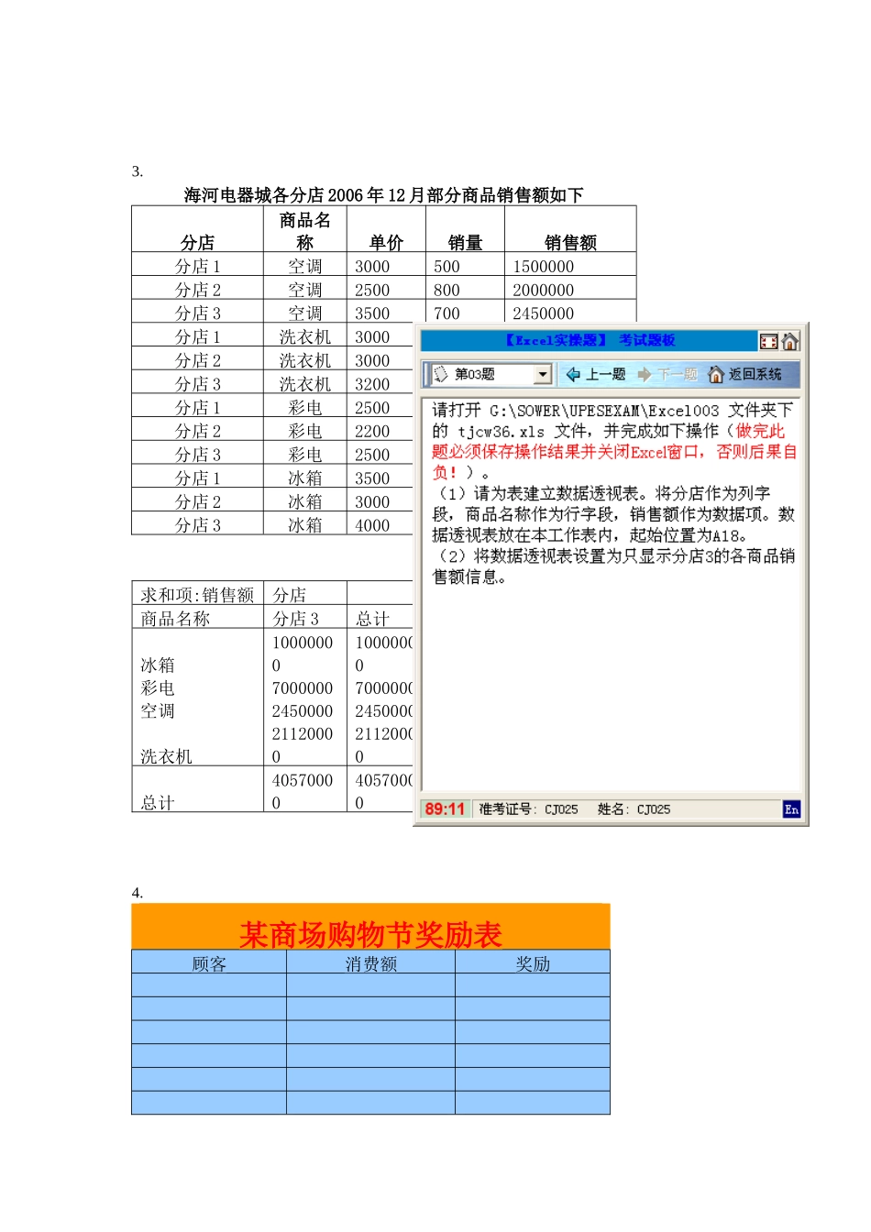
Task: Click the pivot row label 洗衣机
Action: (x=166, y=756)
